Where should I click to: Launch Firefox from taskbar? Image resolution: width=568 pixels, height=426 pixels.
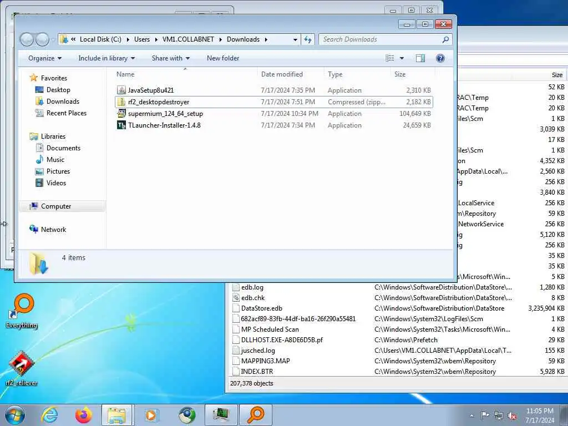84,415
